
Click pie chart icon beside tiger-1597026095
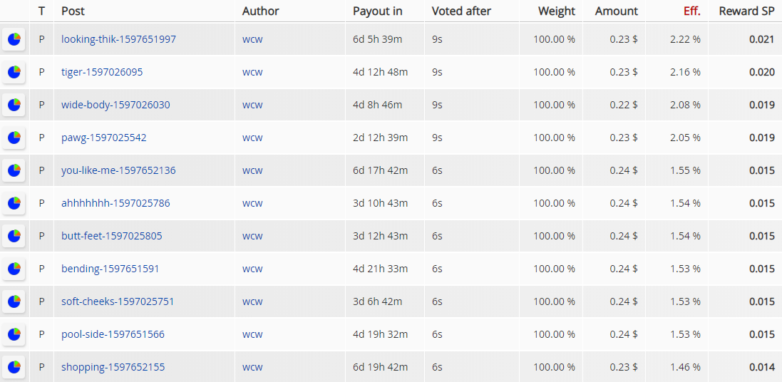click(x=14, y=72)
